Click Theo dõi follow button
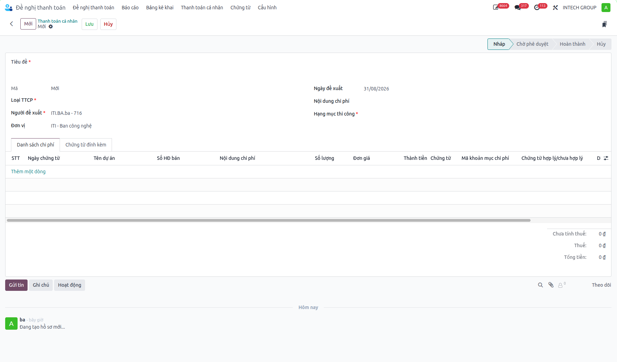This screenshot has width=617, height=362. 601,285
